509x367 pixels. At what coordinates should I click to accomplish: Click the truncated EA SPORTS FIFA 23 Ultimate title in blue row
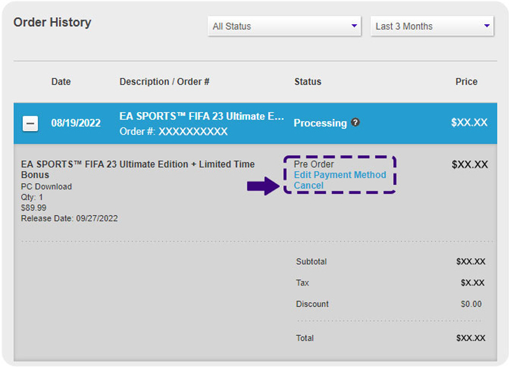tap(202, 116)
